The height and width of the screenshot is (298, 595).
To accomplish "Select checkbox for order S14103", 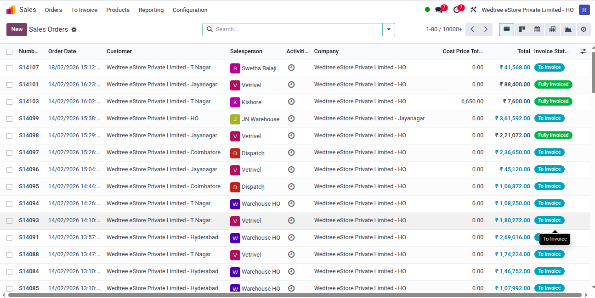I will (x=10, y=102).
